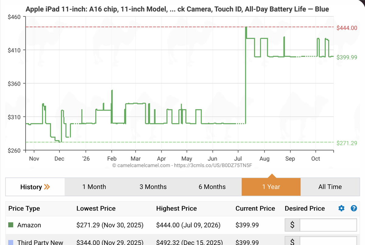Click the Third Party New highest price $492.32
This screenshot has height=245, width=365.
189,243
